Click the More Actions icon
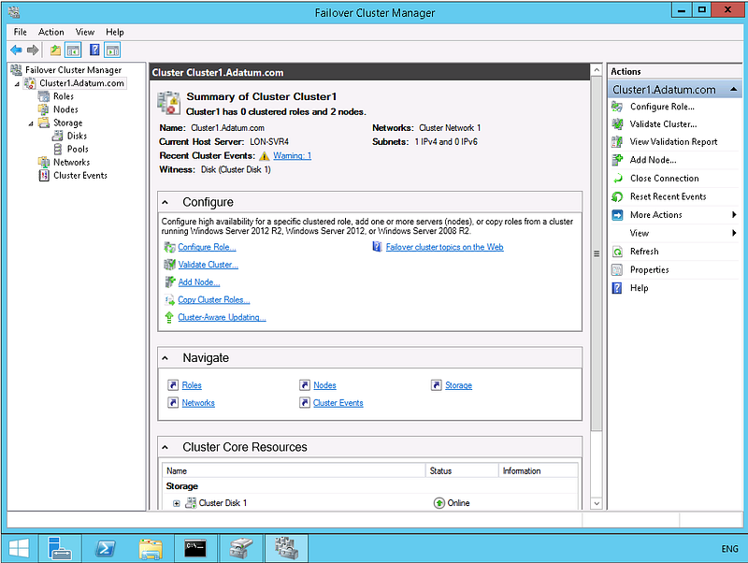Screen dimensions: 748x563 (x=617, y=215)
